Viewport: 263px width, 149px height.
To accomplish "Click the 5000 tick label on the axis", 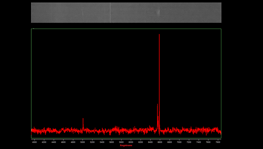I will pyautogui.click(x=83, y=142).
